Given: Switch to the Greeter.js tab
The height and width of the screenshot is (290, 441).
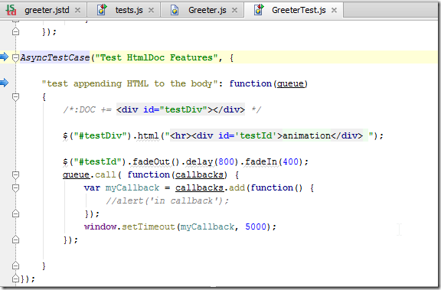Looking at the screenshot, I should (x=207, y=11).
